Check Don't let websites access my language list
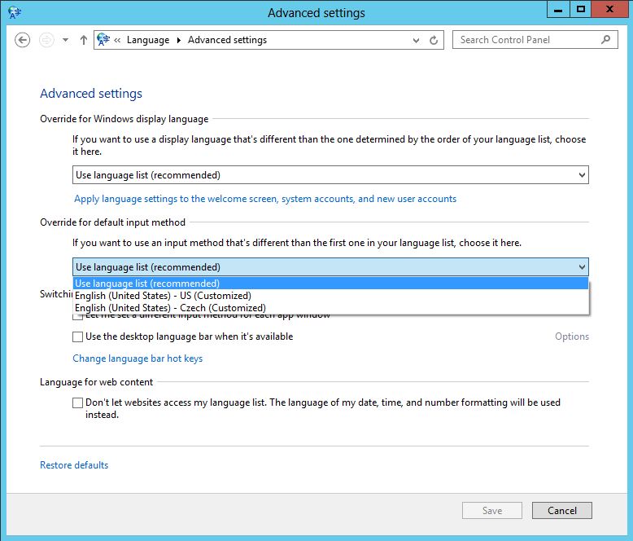Image resolution: width=633 pixels, height=541 pixels. (x=77, y=402)
